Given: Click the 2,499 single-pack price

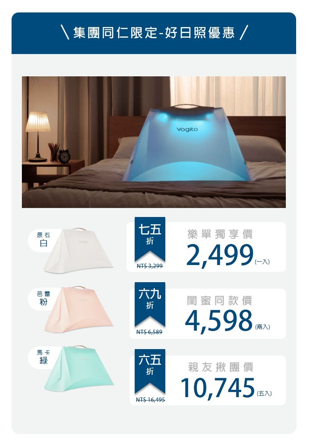Looking at the screenshot, I should [220, 255].
